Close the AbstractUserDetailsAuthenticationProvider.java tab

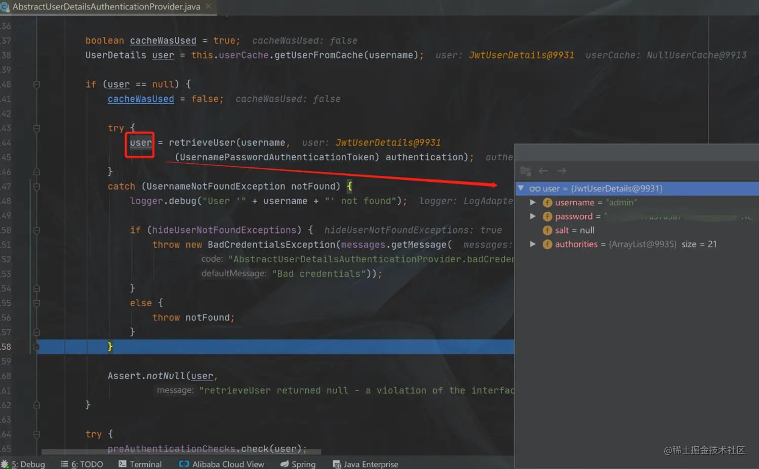pyautogui.click(x=208, y=7)
